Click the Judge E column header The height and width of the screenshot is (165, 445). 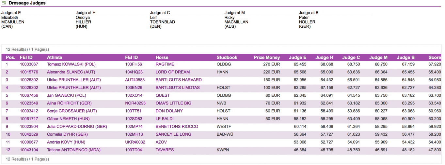[297, 58]
